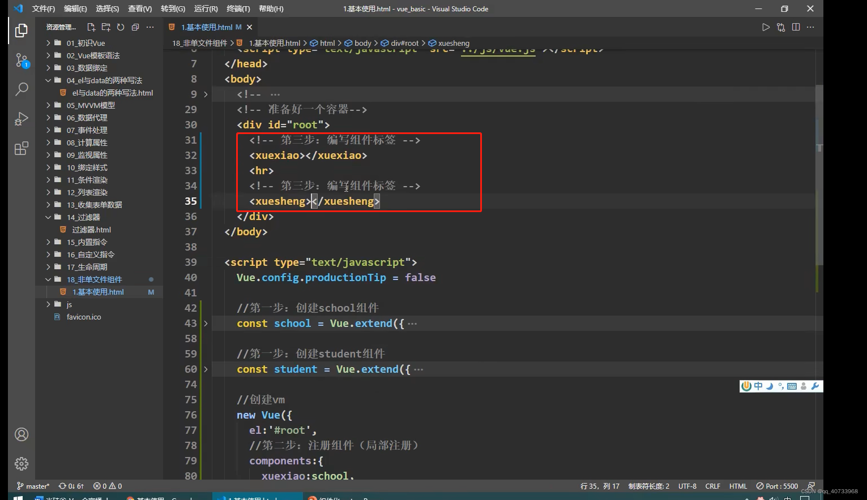Unfold the collapsed comment at line 9
Image resolution: width=867 pixels, height=500 pixels.
tap(206, 94)
